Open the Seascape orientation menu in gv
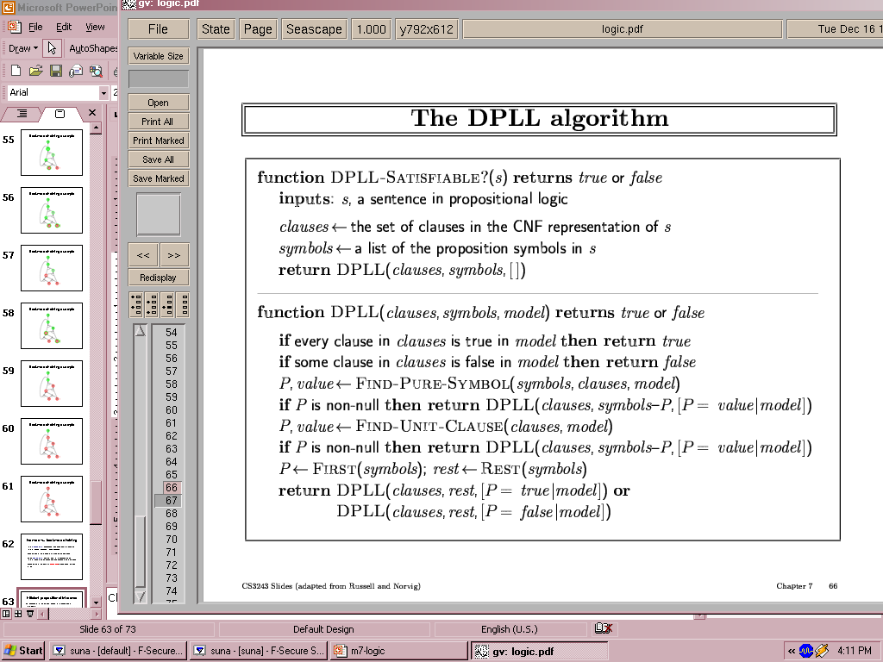Screen dimensions: 883x662 (314, 28)
